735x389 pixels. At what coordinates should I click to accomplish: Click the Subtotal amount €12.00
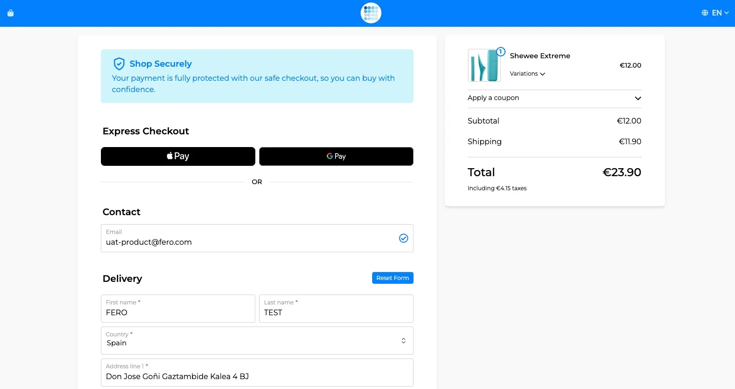point(629,121)
